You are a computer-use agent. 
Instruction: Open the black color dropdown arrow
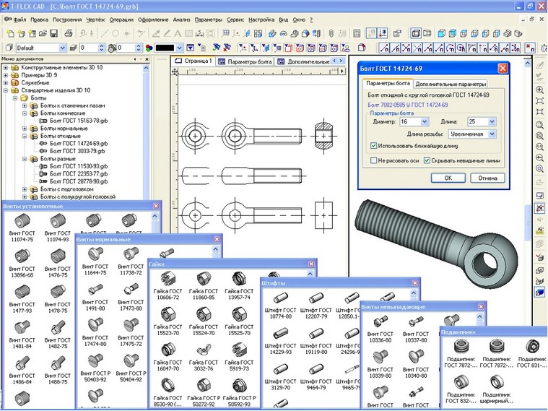click(179, 48)
